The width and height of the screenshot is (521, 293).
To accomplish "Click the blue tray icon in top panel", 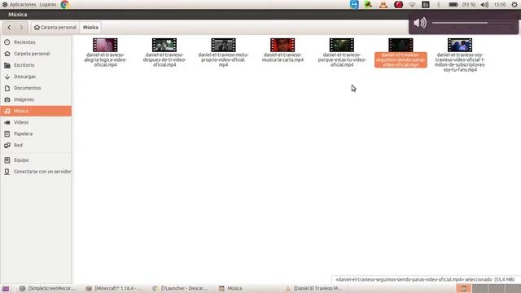I will click(354, 4).
